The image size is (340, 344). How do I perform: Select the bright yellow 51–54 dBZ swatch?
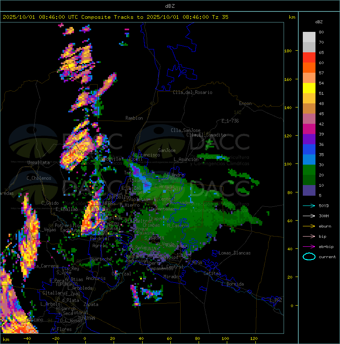tap(309, 88)
